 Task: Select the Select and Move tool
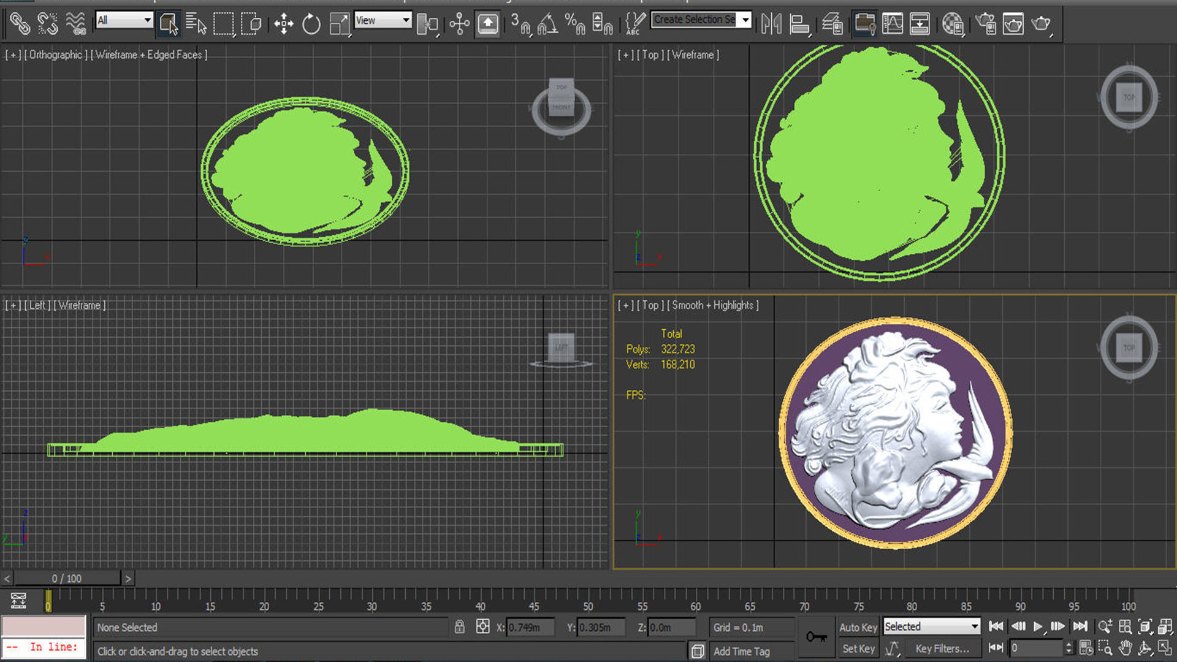pos(283,24)
